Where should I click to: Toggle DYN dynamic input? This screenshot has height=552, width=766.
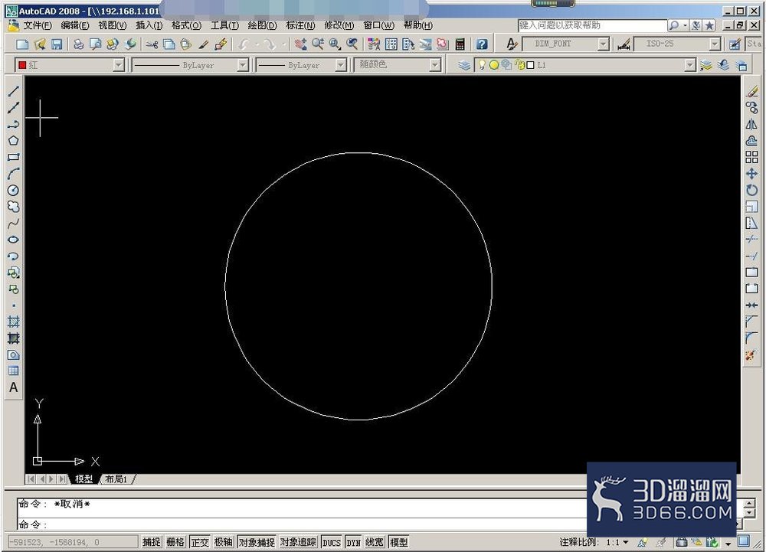(353, 542)
